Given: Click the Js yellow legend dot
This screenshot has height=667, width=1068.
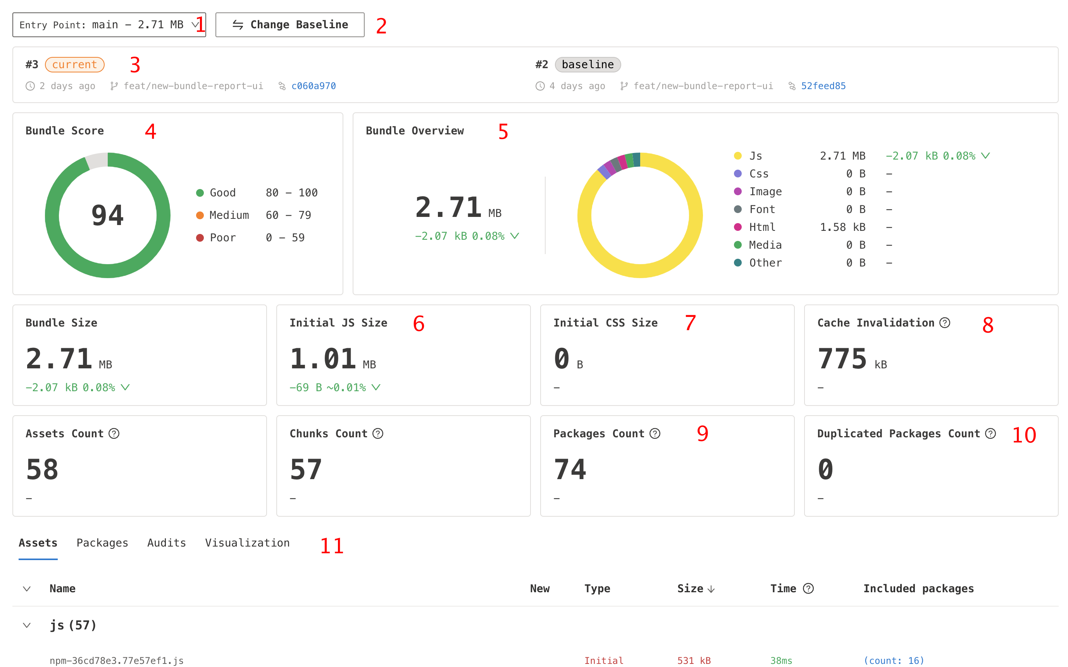Looking at the screenshot, I should point(738,156).
